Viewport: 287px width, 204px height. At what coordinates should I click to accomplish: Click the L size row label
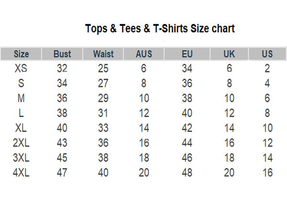(x=21, y=113)
